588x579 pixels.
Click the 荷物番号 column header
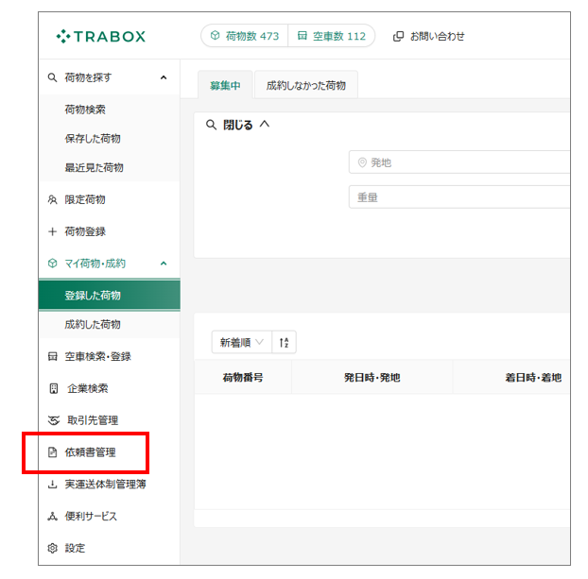pos(243,377)
